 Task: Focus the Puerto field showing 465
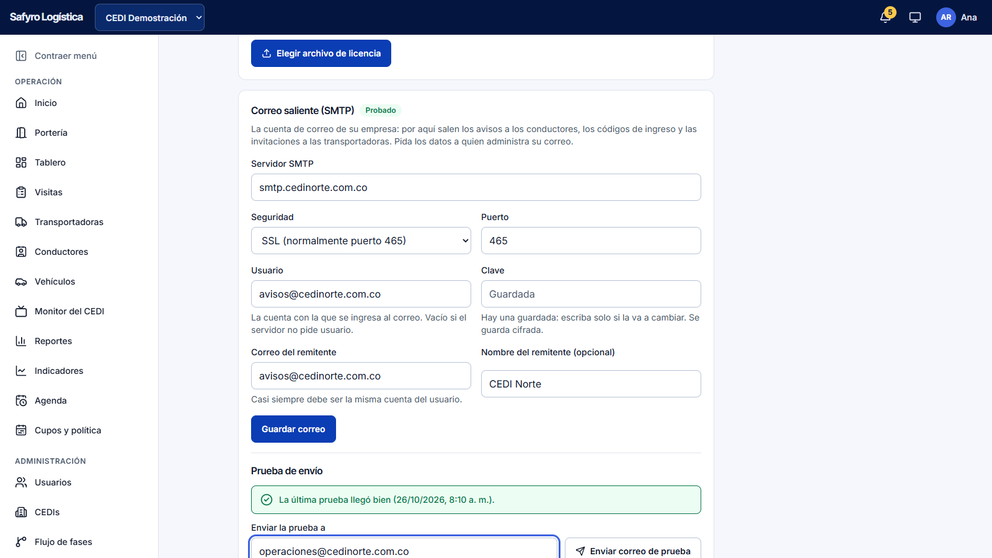pyautogui.click(x=591, y=241)
